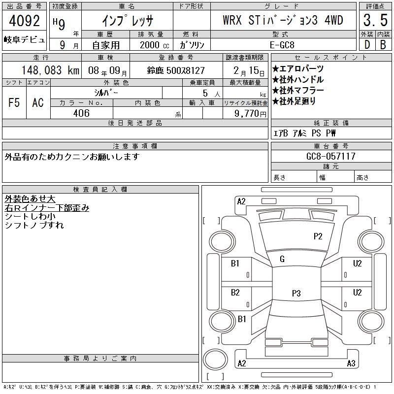Click the air conditioner value AC

(38, 102)
